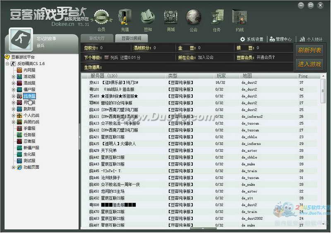Sort by the Ping column header
331x233 pixels.
pos(308,76)
